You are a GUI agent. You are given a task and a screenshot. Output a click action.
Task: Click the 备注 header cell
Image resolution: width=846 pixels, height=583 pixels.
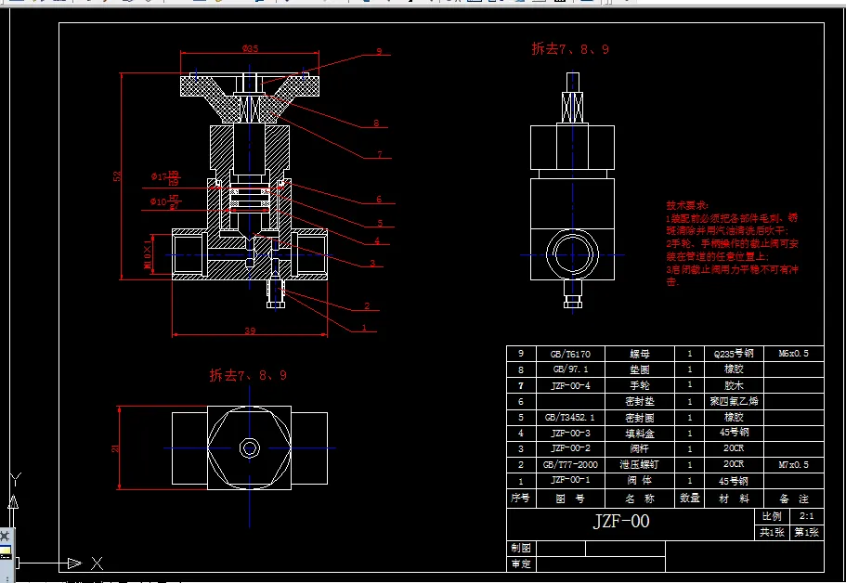[x=794, y=499]
